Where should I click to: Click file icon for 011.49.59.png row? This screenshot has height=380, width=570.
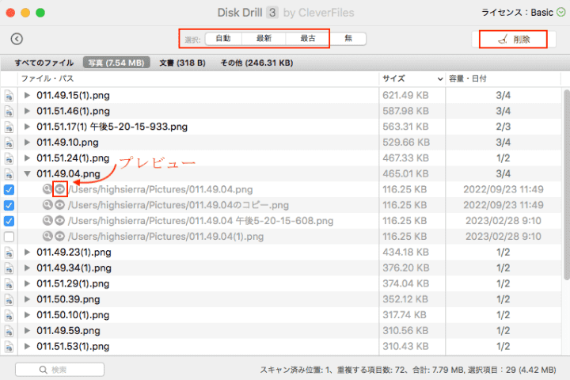point(9,331)
